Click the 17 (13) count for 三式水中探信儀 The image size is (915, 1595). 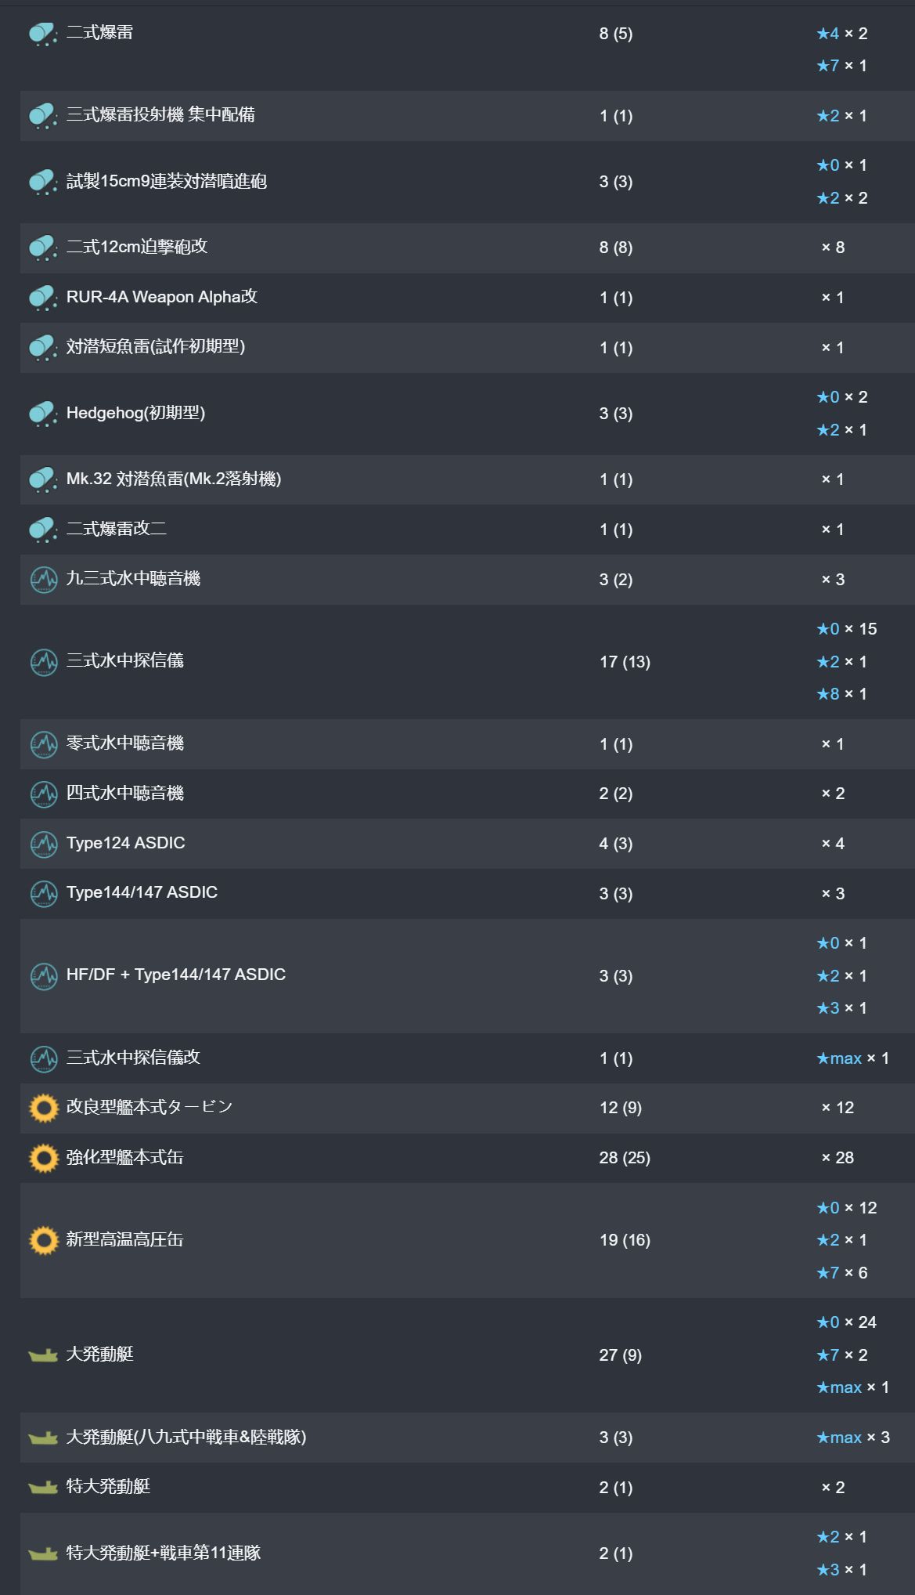point(625,661)
